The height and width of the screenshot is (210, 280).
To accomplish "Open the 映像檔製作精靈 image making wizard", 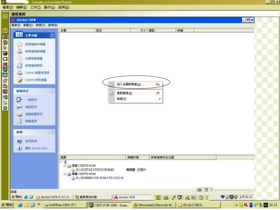I will pyautogui.click(x=35, y=44).
